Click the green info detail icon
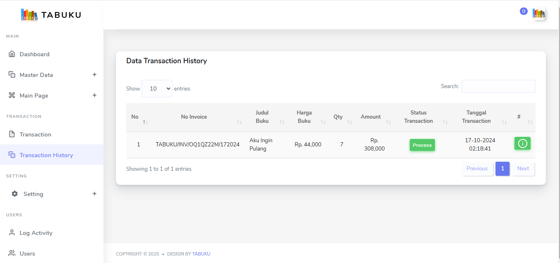Viewport: 560px width, 263px height. [x=522, y=143]
